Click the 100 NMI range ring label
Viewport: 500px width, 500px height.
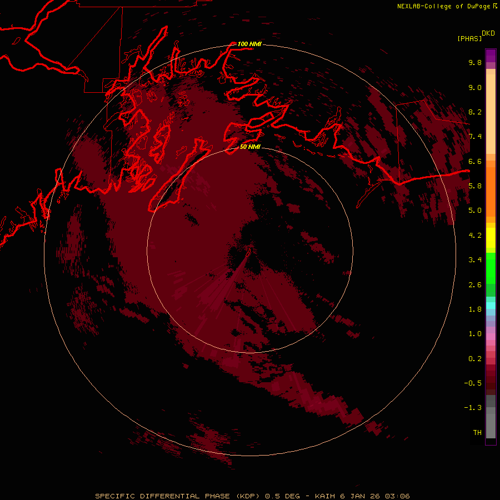249,44
